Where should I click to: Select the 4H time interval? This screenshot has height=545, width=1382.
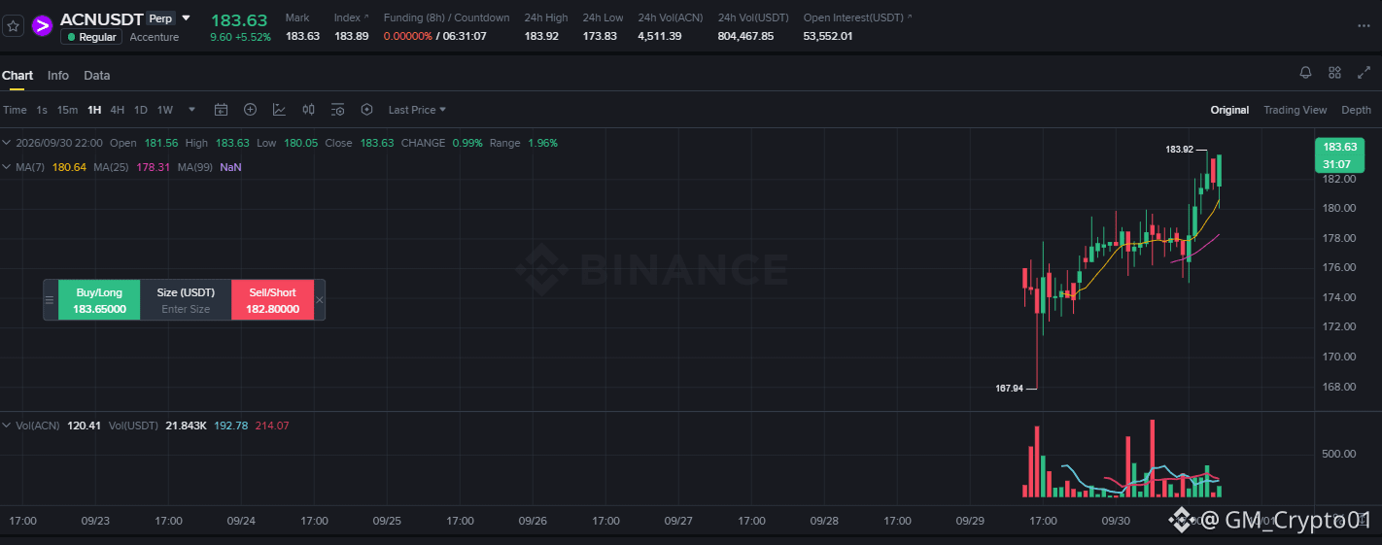tap(117, 110)
